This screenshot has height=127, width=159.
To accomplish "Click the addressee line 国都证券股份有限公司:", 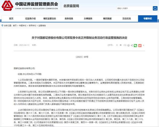I will [24, 68].
